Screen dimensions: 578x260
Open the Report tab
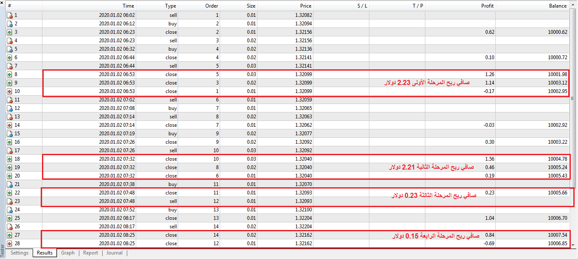[x=90, y=253]
